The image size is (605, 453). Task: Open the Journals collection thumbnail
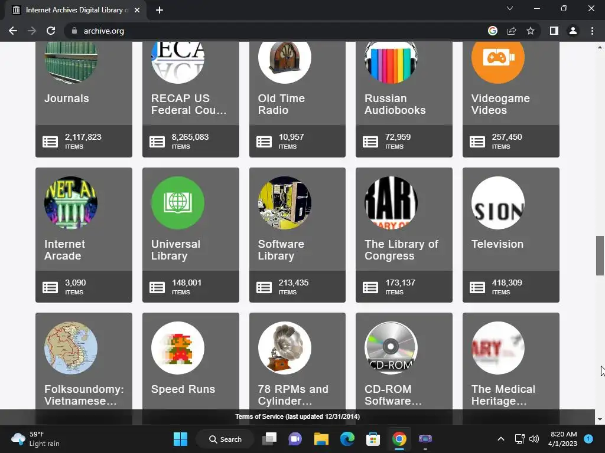[x=71, y=63]
